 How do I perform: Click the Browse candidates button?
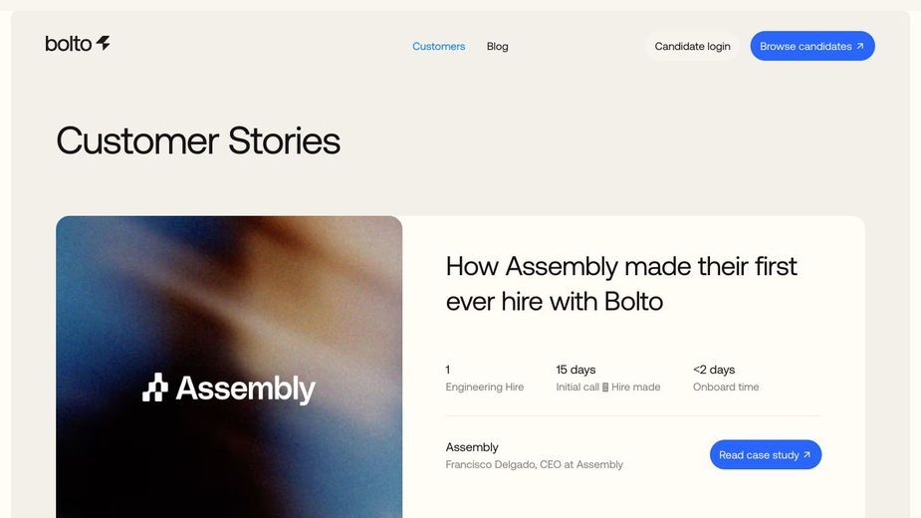click(812, 46)
